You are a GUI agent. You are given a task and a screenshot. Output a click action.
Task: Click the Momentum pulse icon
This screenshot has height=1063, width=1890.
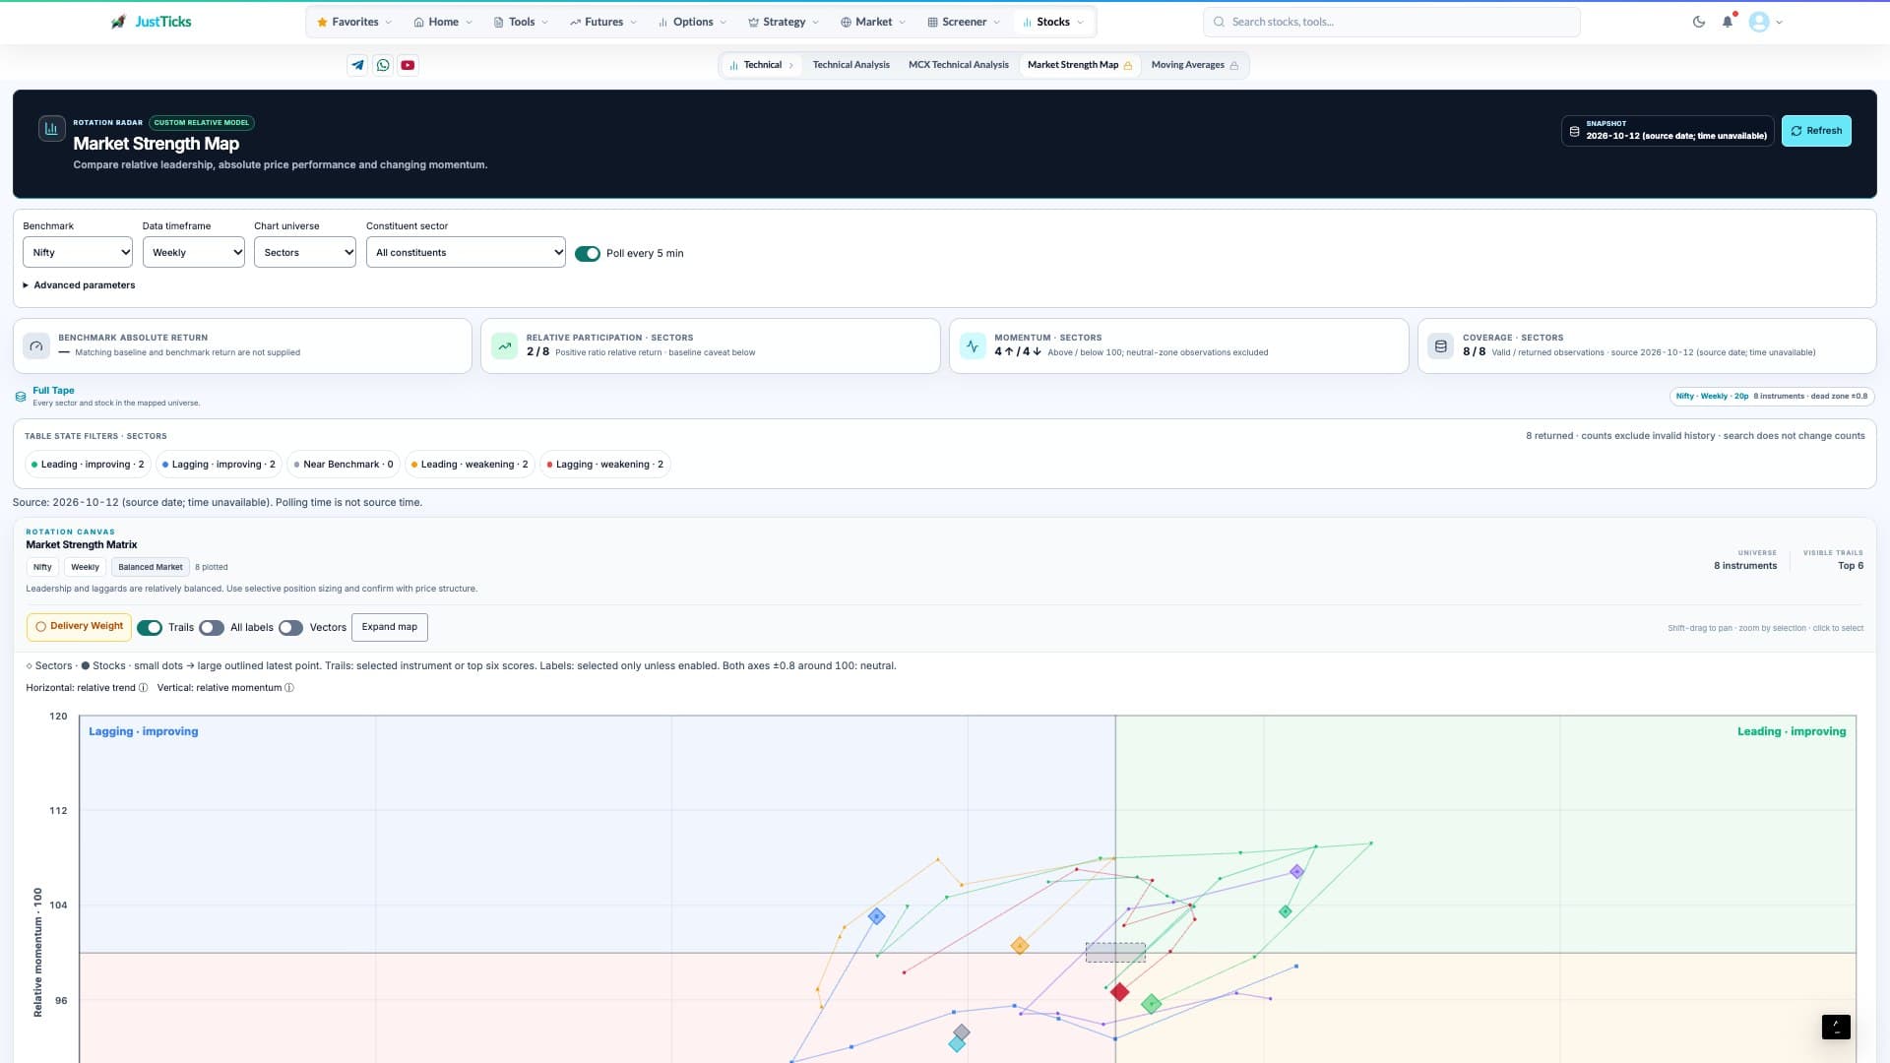click(973, 345)
